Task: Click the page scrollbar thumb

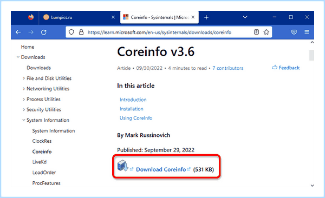Action: [312, 55]
